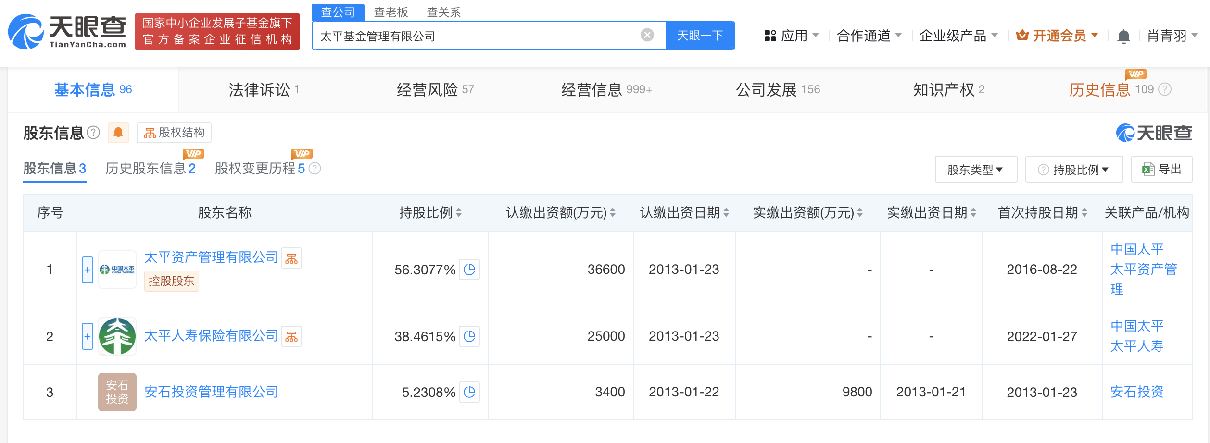
Task: Click equity structure icon beside 太平人寿保险有限公司
Action: point(291,336)
